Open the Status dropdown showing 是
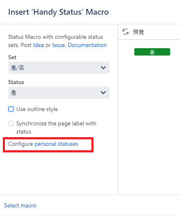Viewport: 180px width, 216px height. tap(59, 92)
